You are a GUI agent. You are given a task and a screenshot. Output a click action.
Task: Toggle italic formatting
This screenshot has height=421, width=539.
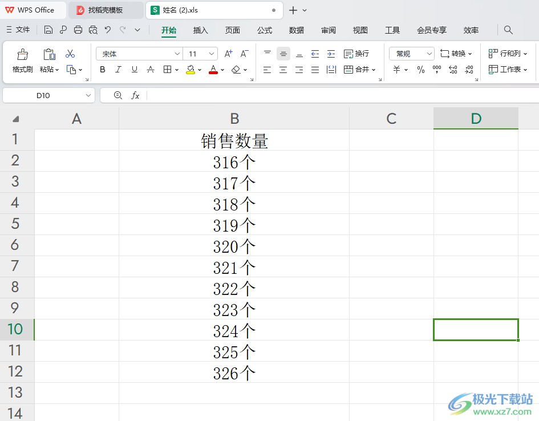119,70
